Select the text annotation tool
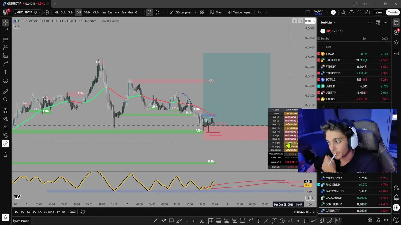The height and width of the screenshot is (225, 401). 5,72
